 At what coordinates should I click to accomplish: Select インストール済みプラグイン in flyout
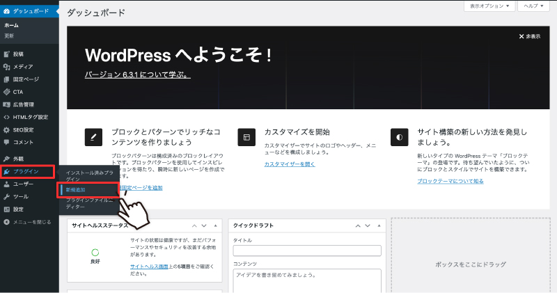coord(90,176)
